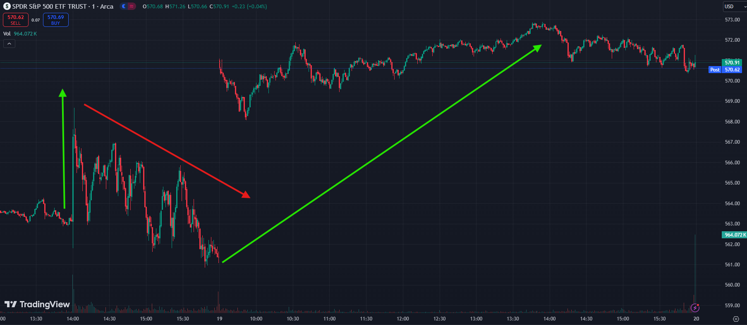
Task: Click the 19 date marker on time axis
Action: pos(219,319)
